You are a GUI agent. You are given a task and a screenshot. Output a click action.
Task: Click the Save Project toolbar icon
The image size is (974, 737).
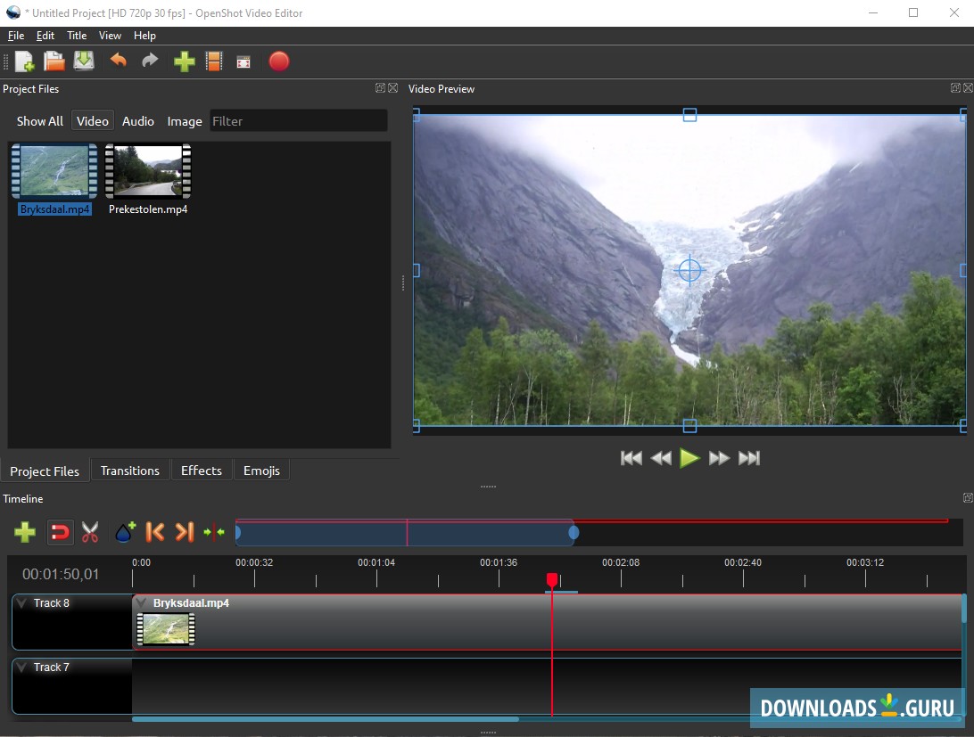(84, 61)
